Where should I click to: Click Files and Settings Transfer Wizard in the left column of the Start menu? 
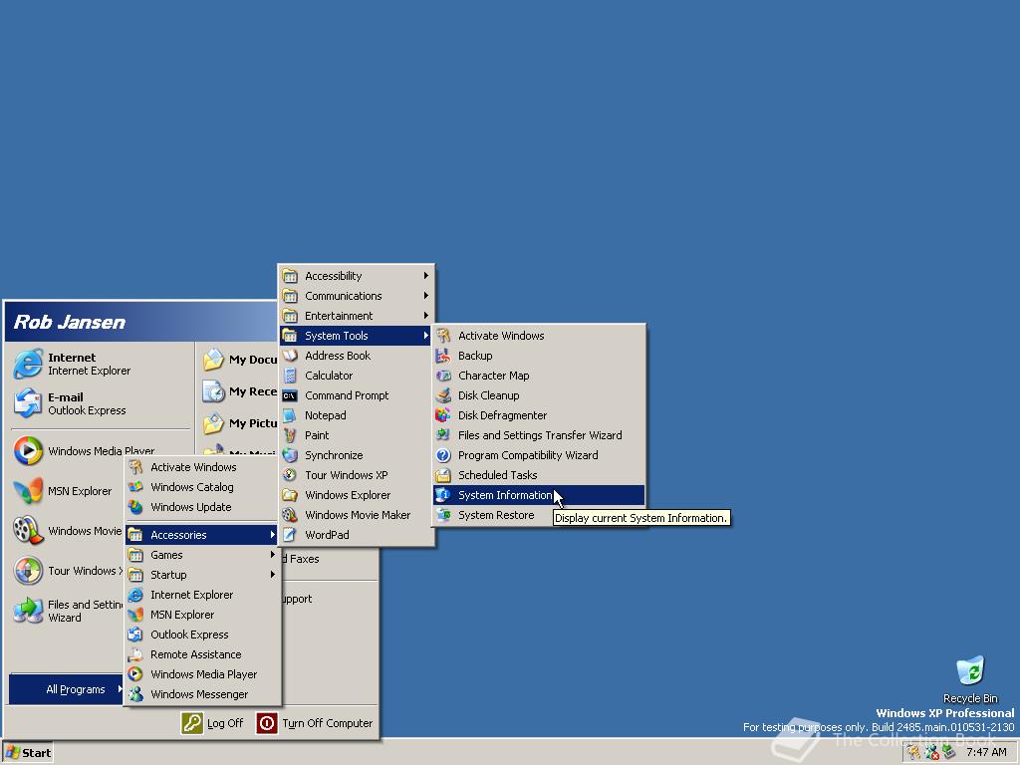(68, 611)
